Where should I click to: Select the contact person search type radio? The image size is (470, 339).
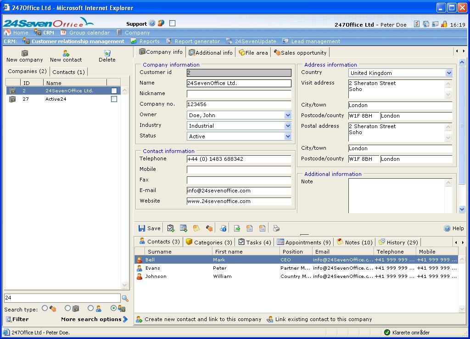[90, 308]
